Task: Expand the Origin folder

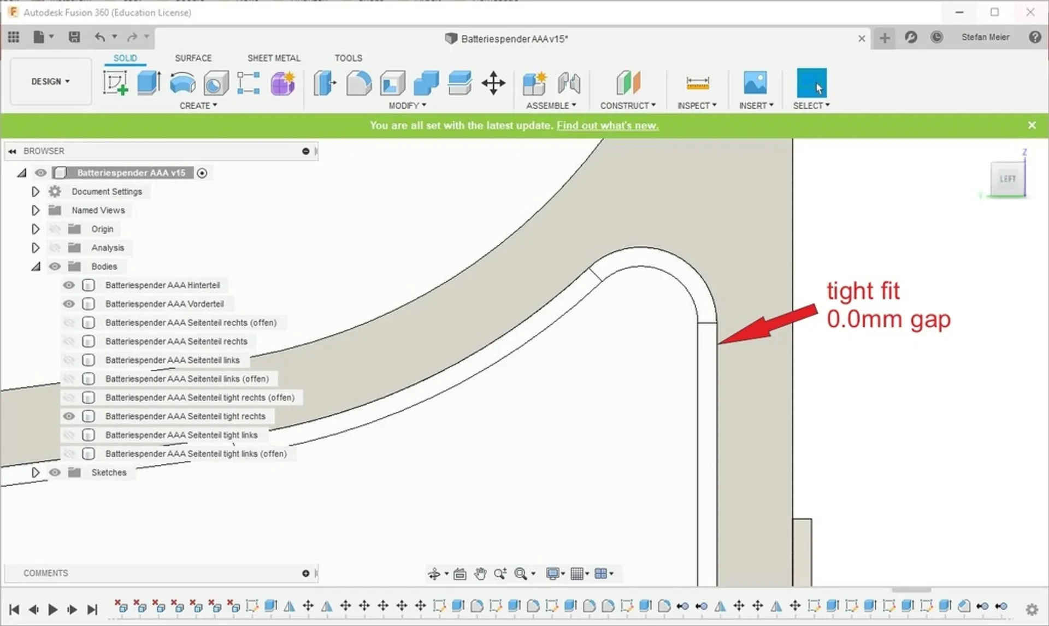Action: pyautogui.click(x=36, y=229)
